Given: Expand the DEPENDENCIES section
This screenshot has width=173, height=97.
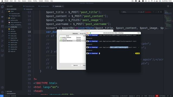Looking at the screenshot, I should 11,93.
